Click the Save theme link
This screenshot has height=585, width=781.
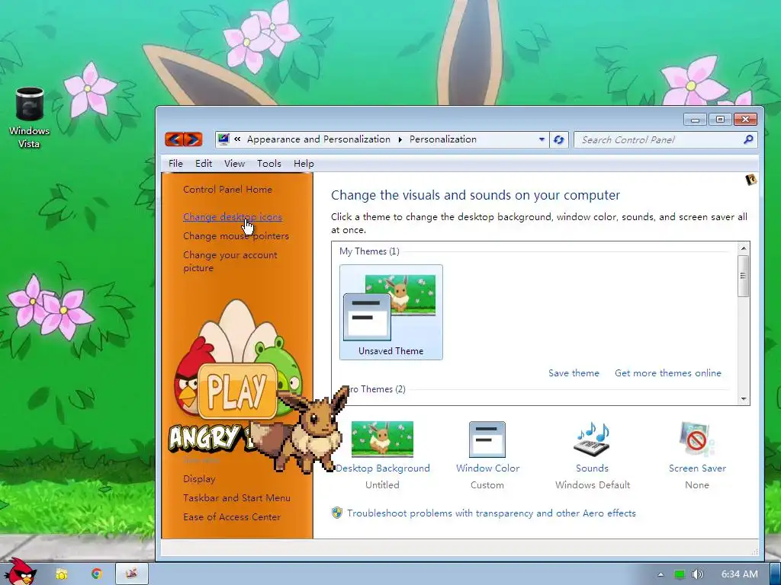point(574,373)
